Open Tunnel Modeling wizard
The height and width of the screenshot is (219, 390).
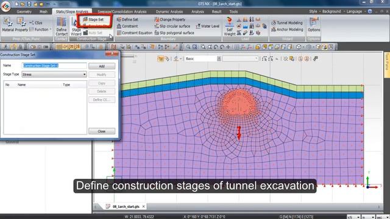287,23
